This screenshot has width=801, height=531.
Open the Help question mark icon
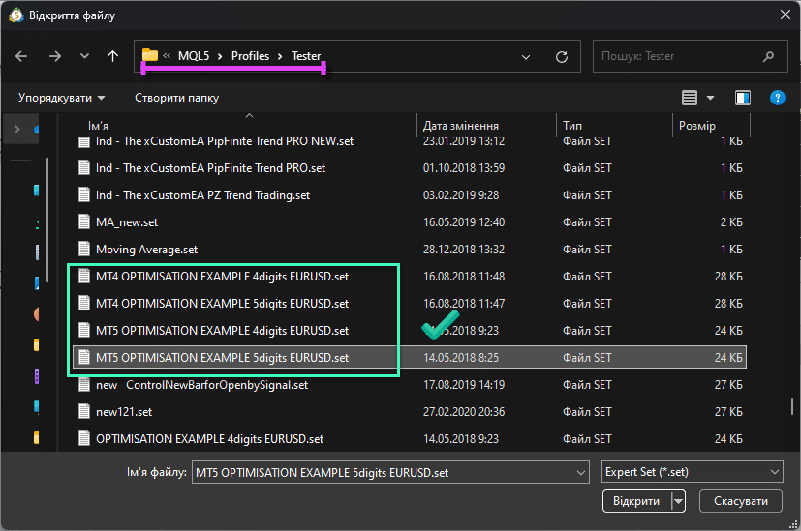tap(777, 98)
